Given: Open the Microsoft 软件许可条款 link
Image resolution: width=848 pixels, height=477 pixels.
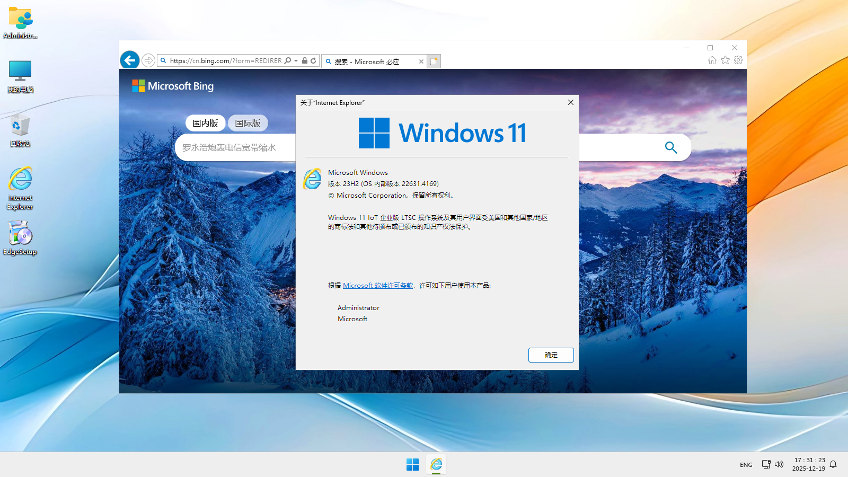Looking at the screenshot, I should tap(378, 285).
